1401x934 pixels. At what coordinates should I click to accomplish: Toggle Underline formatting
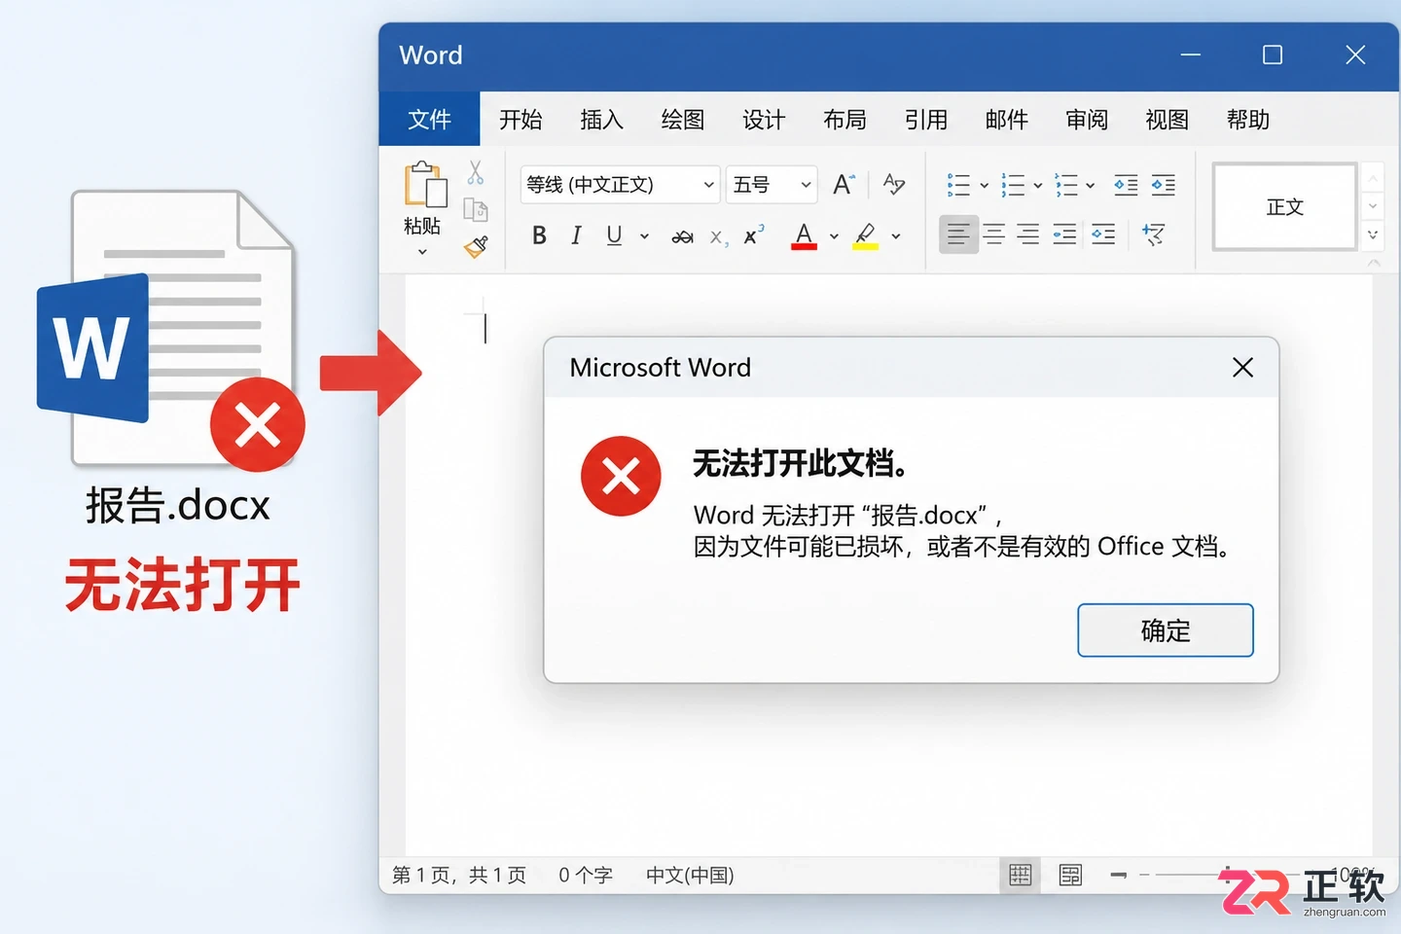pyautogui.click(x=614, y=235)
